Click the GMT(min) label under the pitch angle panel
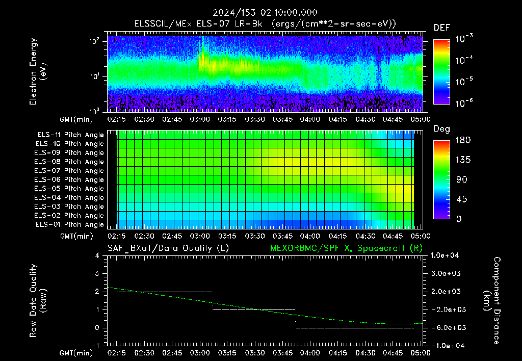 [76, 237]
